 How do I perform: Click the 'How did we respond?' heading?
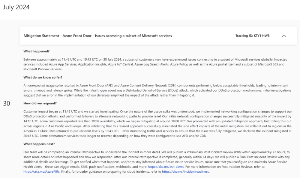click(x=40, y=103)
